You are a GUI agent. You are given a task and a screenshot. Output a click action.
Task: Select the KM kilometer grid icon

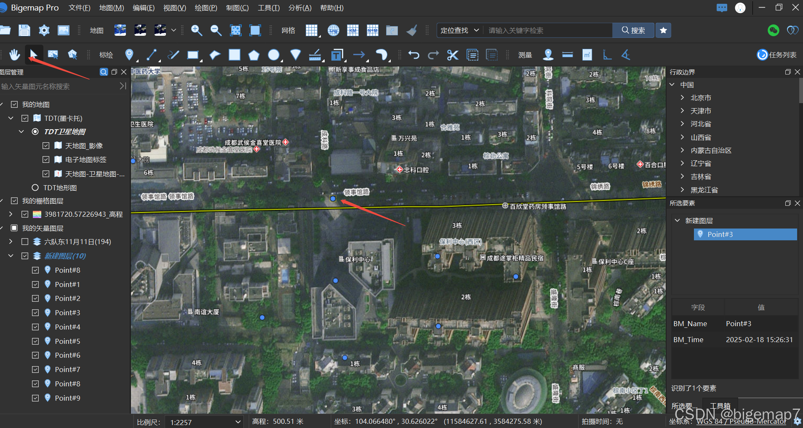[x=353, y=30]
